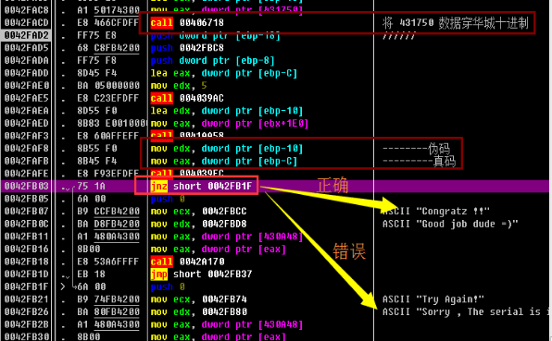The width and height of the screenshot is (552, 341).
Task: Click the instruction mov edx, 0042FB80
Action: click(x=198, y=311)
